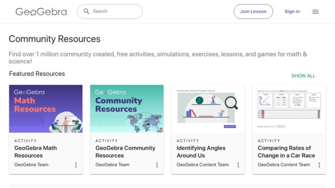Open more options for Identifying Angles Around Us

[x=238, y=165]
